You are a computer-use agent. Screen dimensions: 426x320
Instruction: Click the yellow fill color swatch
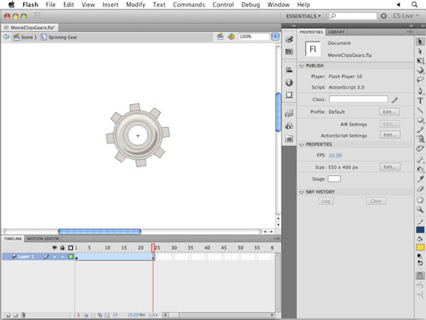[x=420, y=247]
